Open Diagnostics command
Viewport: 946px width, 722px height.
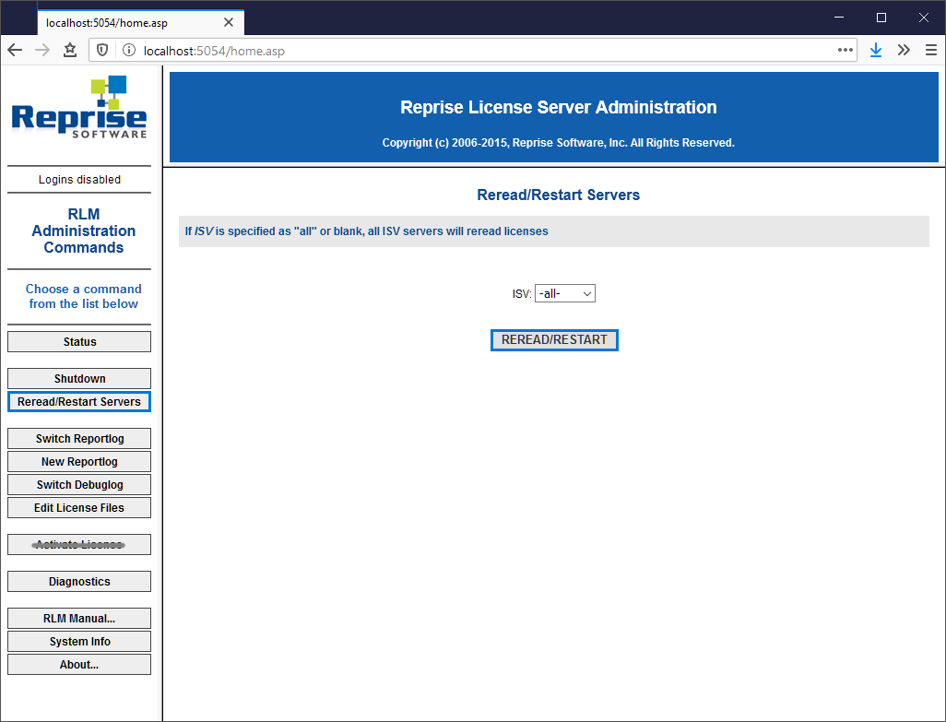79,582
